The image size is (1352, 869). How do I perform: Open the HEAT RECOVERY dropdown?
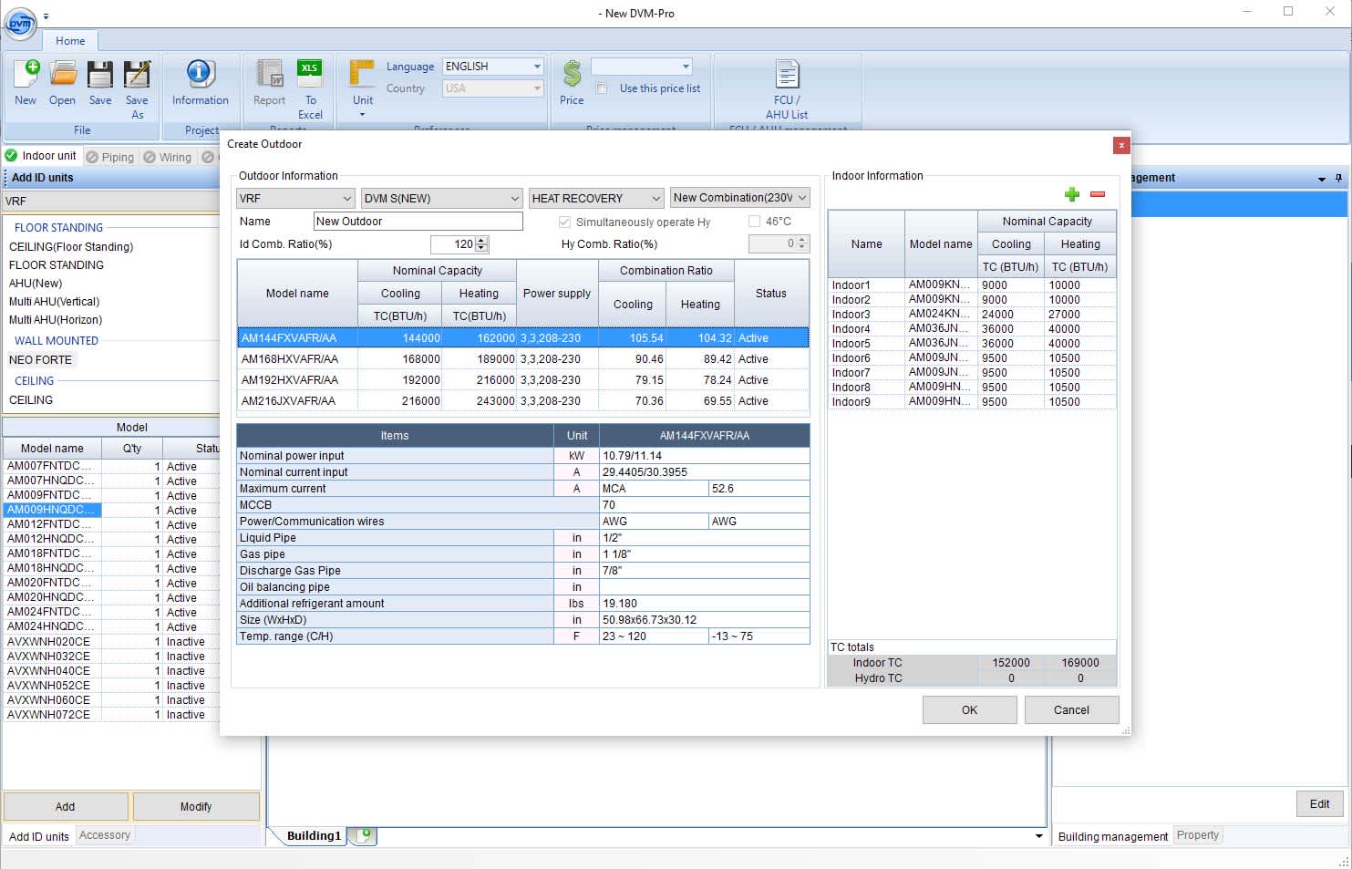point(655,198)
